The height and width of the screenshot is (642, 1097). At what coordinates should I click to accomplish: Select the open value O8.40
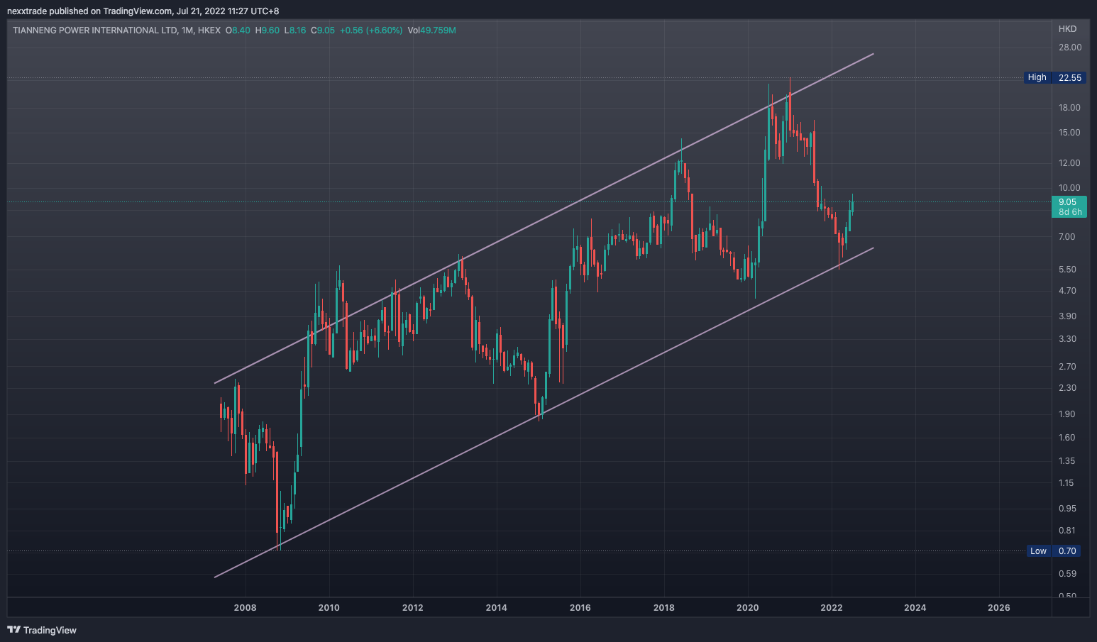pos(238,31)
